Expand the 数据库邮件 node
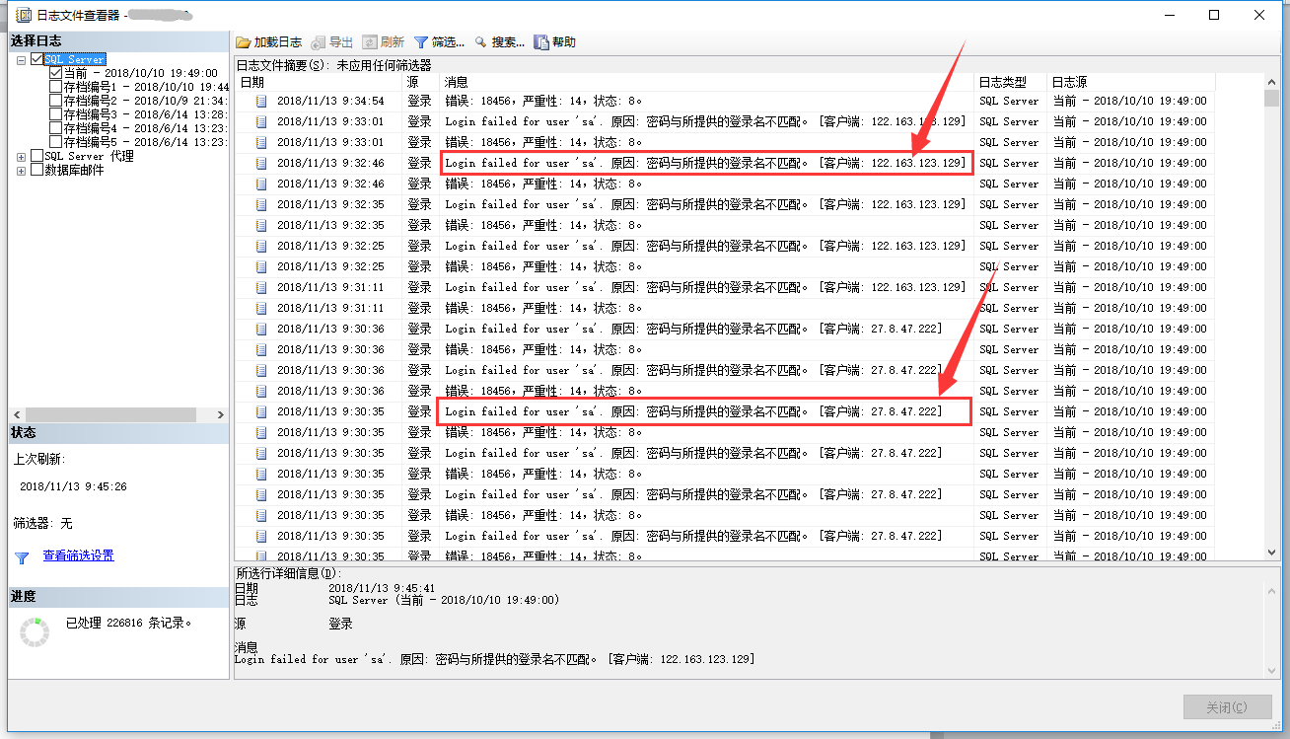The width and height of the screenshot is (1290, 739). pos(22,171)
